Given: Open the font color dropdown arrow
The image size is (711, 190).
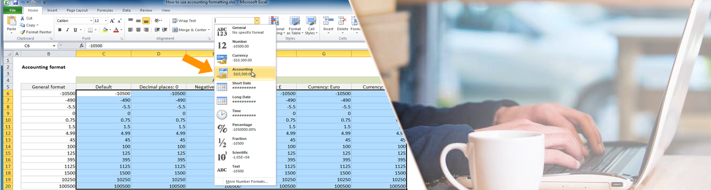Looking at the screenshot, I should click(x=121, y=30).
